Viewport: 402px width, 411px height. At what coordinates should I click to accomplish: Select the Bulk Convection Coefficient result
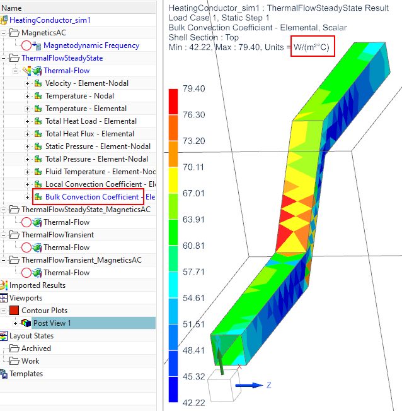pos(91,197)
